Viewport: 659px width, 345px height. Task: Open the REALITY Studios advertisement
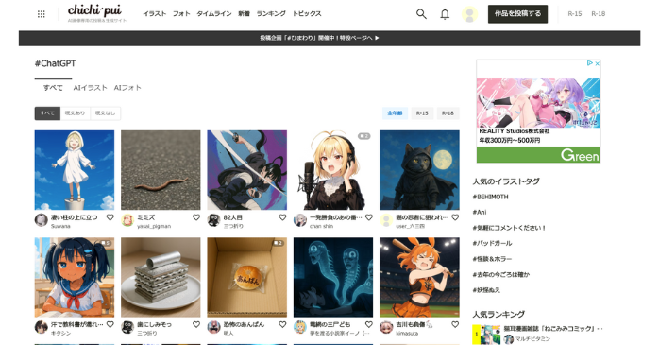tap(538, 112)
